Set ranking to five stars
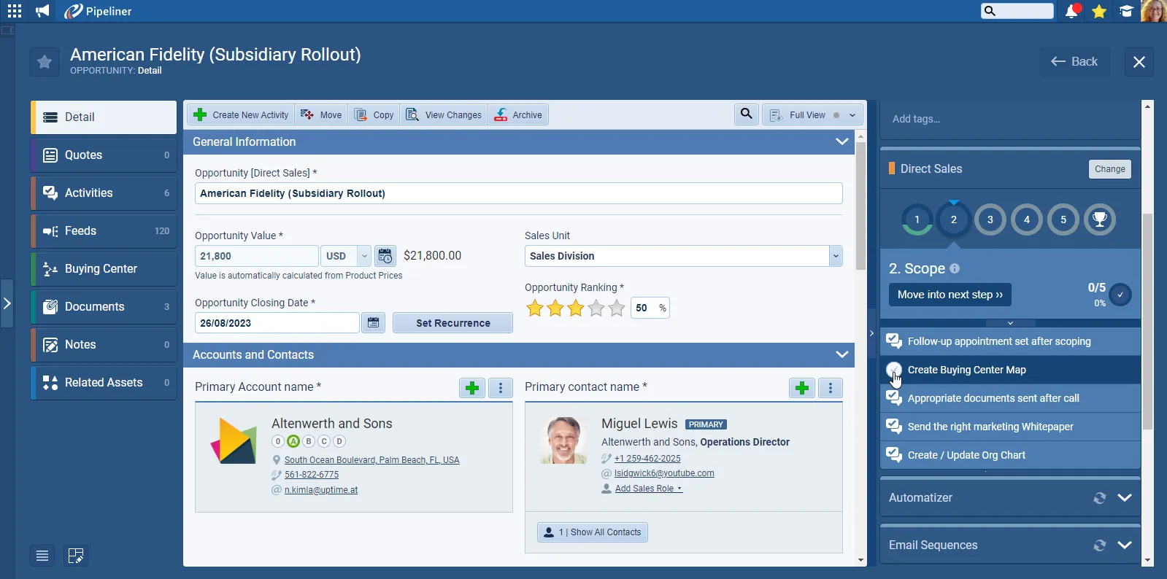The image size is (1167, 579). pos(617,308)
